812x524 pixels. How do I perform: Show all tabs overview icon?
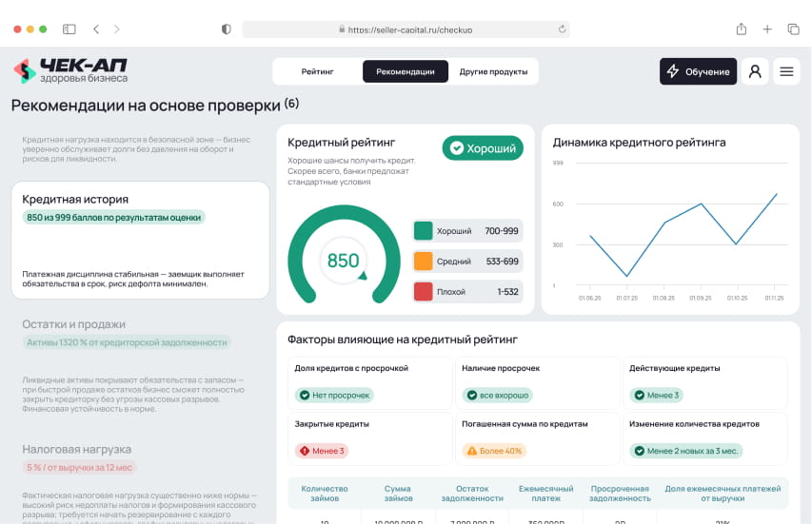(793, 29)
